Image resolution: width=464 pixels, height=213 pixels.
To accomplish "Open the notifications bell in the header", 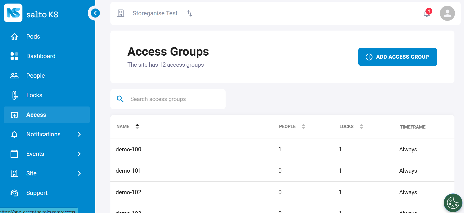I will pyautogui.click(x=427, y=13).
